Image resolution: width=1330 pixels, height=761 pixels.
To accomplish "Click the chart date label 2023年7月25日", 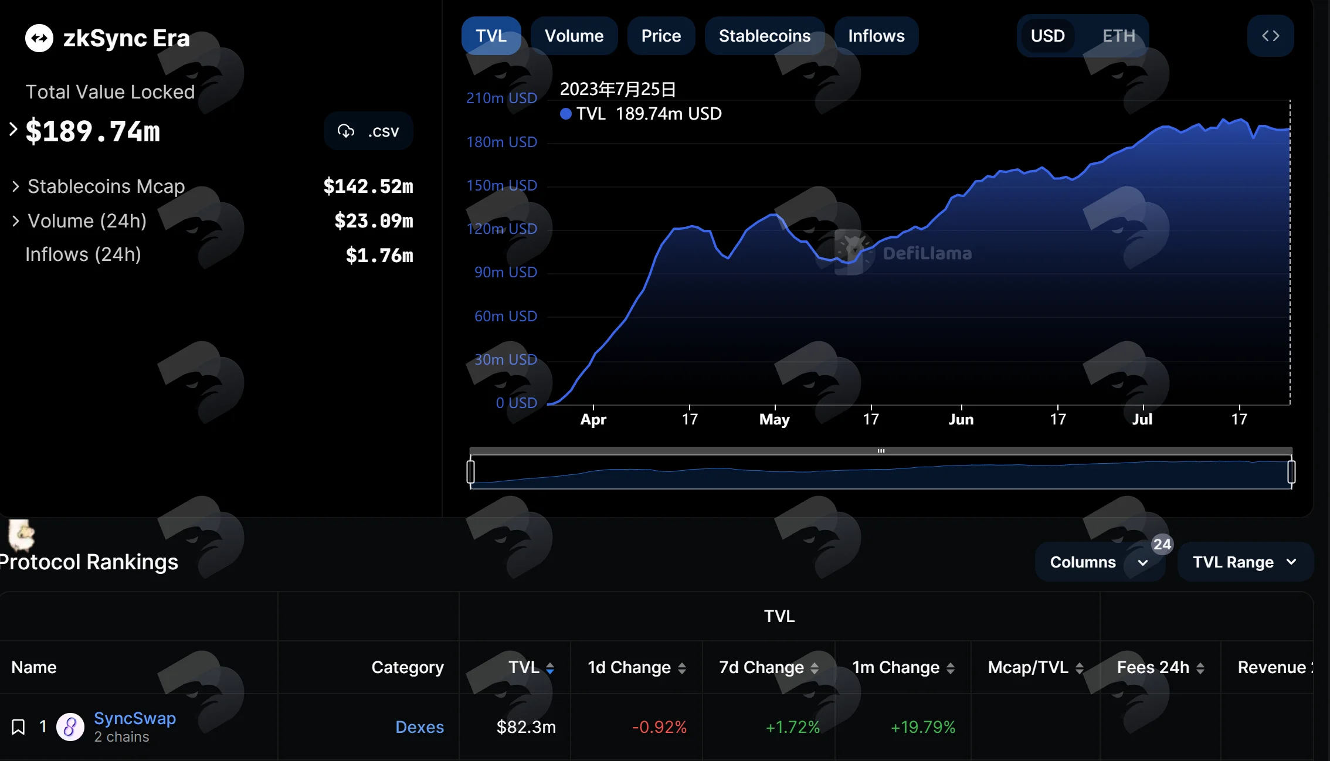I will (618, 89).
